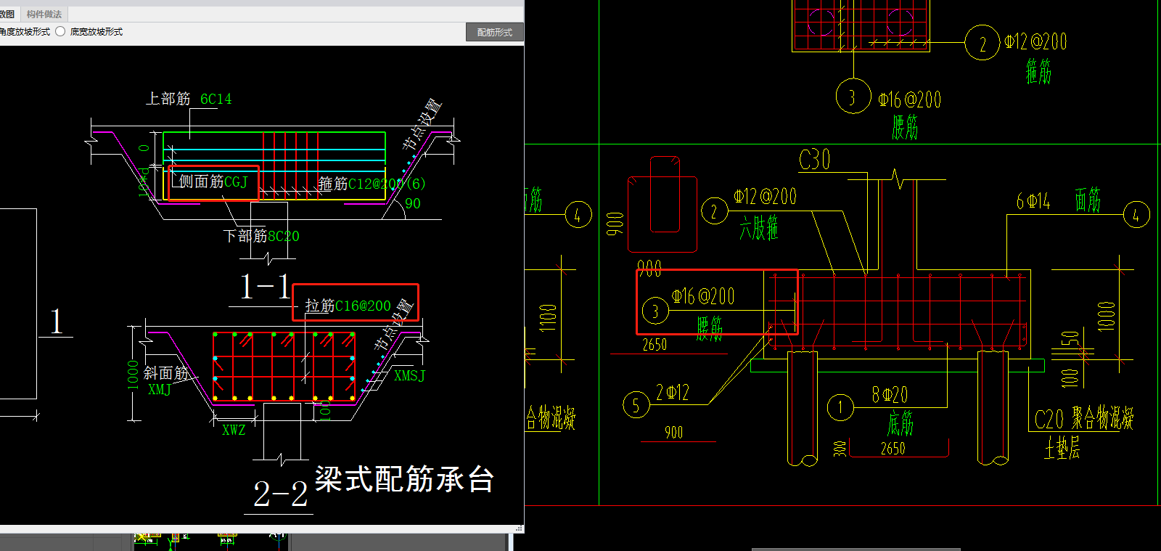This screenshot has height=551, width=1161.
Task: Click the green CGJ side rebar value
Action: click(x=236, y=181)
